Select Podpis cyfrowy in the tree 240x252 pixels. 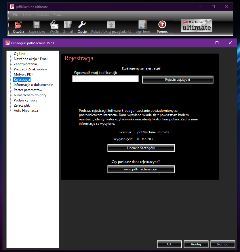(x=25, y=100)
